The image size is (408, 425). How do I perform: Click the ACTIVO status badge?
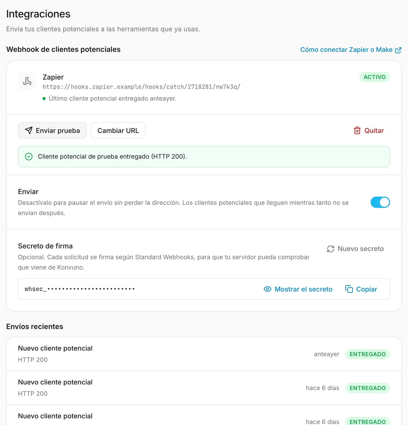pyautogui.click(x=374, y=77)
